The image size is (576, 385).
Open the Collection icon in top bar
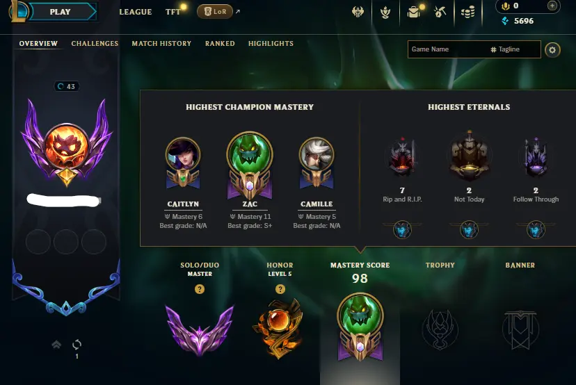[385, 13]
